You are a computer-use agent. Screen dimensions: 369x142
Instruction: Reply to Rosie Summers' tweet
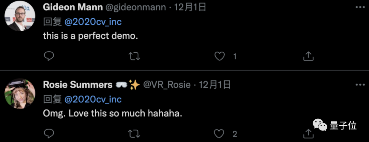click(x=49, y=134)
